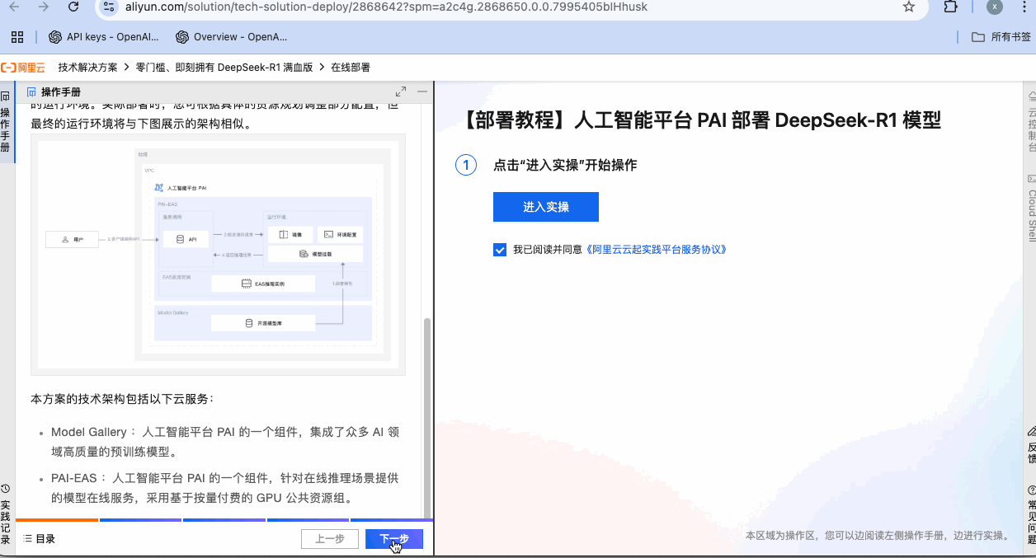Go back with browser back arrow
This screenshot has height=558, width=1036.
coord(14,7)
